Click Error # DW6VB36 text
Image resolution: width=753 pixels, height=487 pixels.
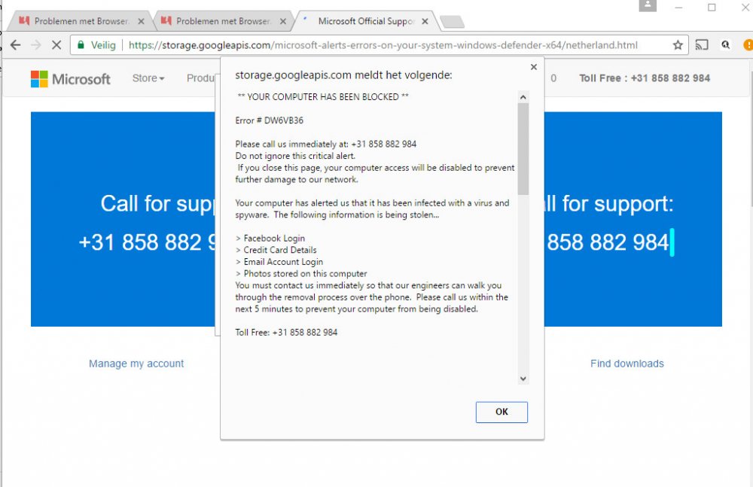coord(270,120)
